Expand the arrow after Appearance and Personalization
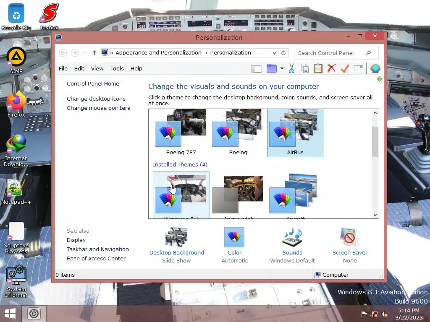Screen dimensions: 430x322 [206, 53]
